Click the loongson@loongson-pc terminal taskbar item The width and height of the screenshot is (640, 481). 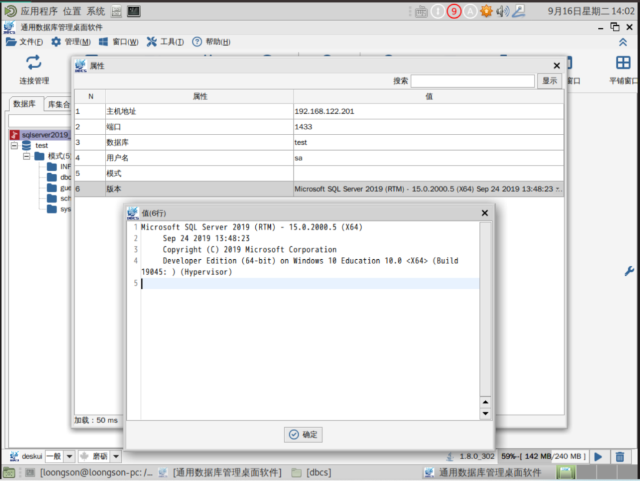(90, 473)
